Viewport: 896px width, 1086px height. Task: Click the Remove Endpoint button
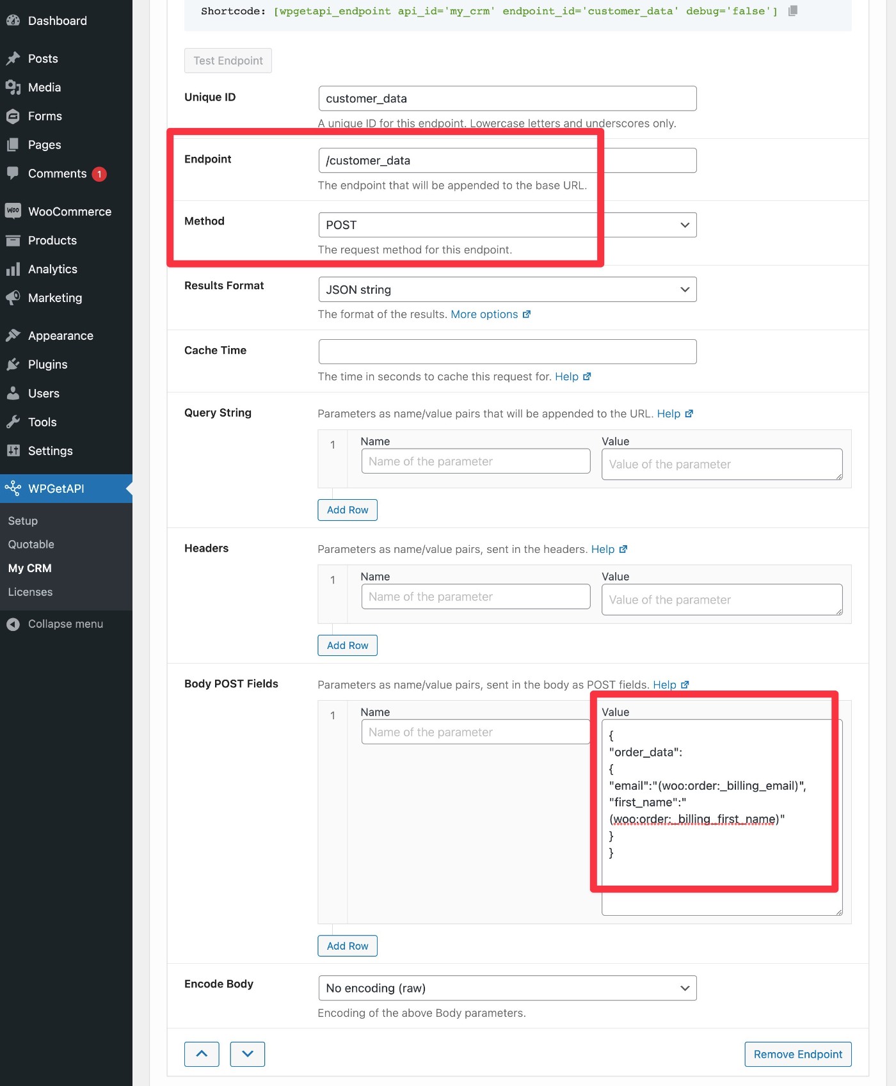798,1054
